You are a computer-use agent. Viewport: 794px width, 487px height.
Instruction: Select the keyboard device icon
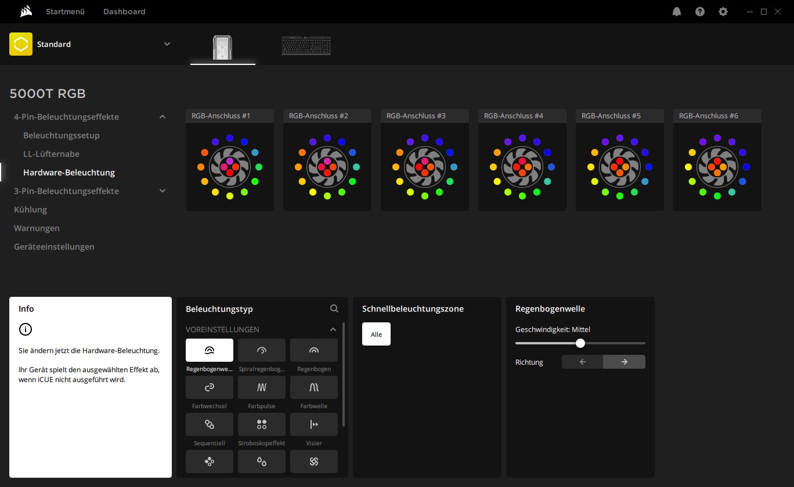[306, 46]
